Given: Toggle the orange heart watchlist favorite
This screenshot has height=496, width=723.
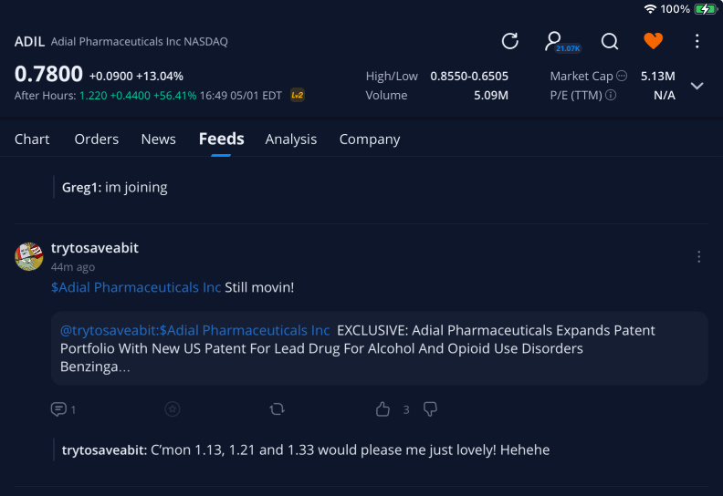Looking at the screenshot, I should coord(653,41).
